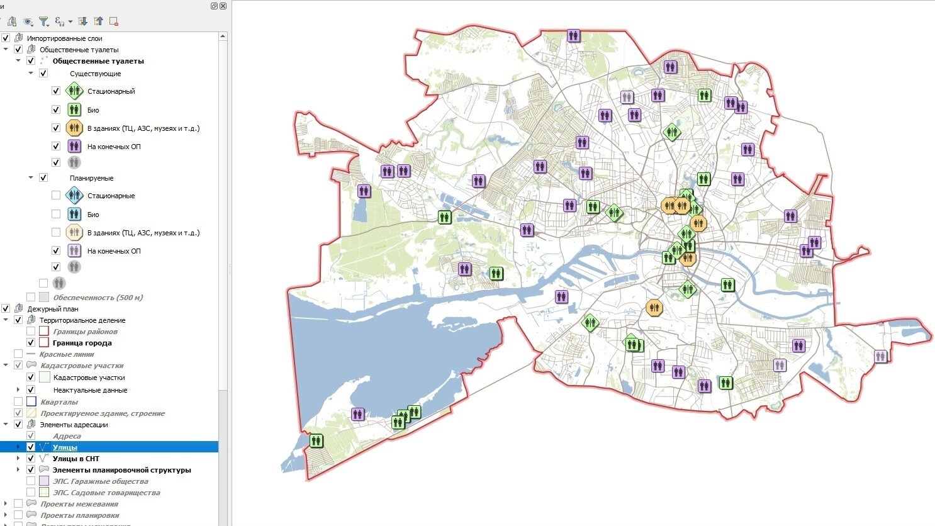Image resolution: width=935 pixels, height=526 pixels.
Task: Click the Expand All layers icon
Action: click(x=82, y=21)
